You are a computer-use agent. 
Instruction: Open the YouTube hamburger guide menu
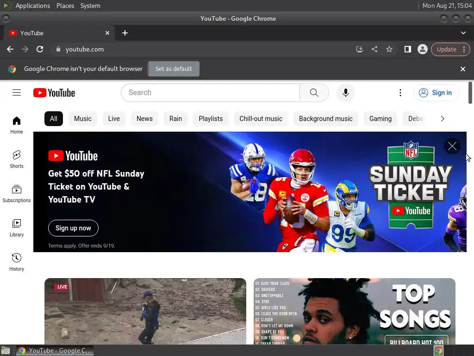click(17, 93)
